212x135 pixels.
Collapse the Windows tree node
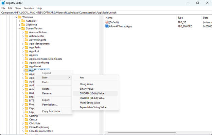point(16,17)
